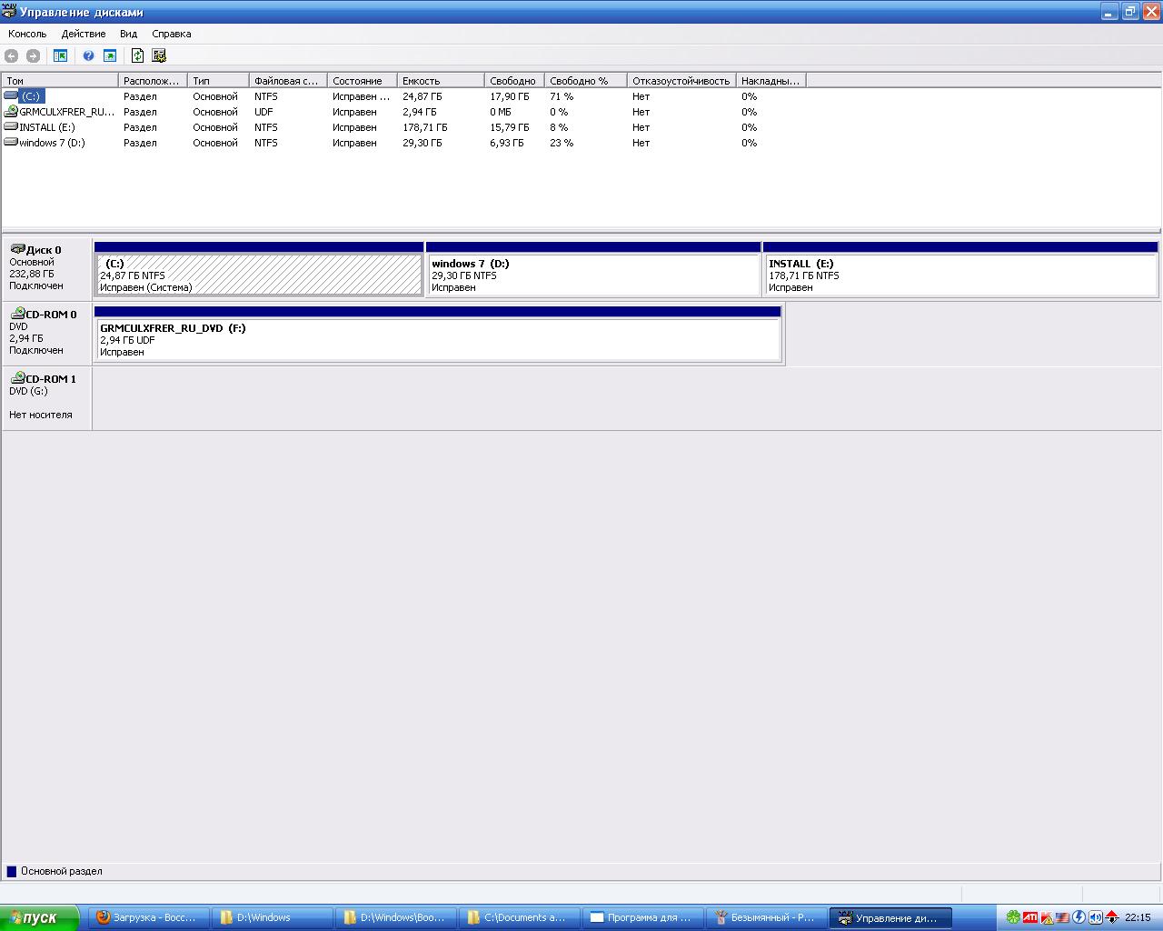The image size is (1163, 931).
Task: Sort by the Свободно column header
Action: (x=515, y=81)
